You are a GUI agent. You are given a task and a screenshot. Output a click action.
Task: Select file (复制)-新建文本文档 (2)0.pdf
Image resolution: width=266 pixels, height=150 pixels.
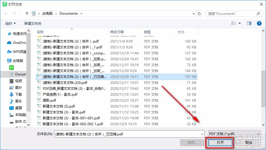pos(117,83)
